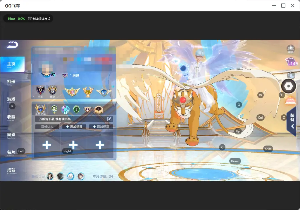This screenshot has height=210, width=300.
Task: Open the 主页 Home tab
Action: pyautogui.click(x=12, y=64)
